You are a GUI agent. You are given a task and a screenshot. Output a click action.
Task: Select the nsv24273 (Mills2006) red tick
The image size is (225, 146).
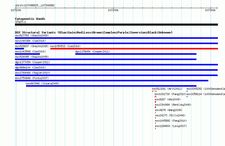pyautogui.click(x=155, y=118)
